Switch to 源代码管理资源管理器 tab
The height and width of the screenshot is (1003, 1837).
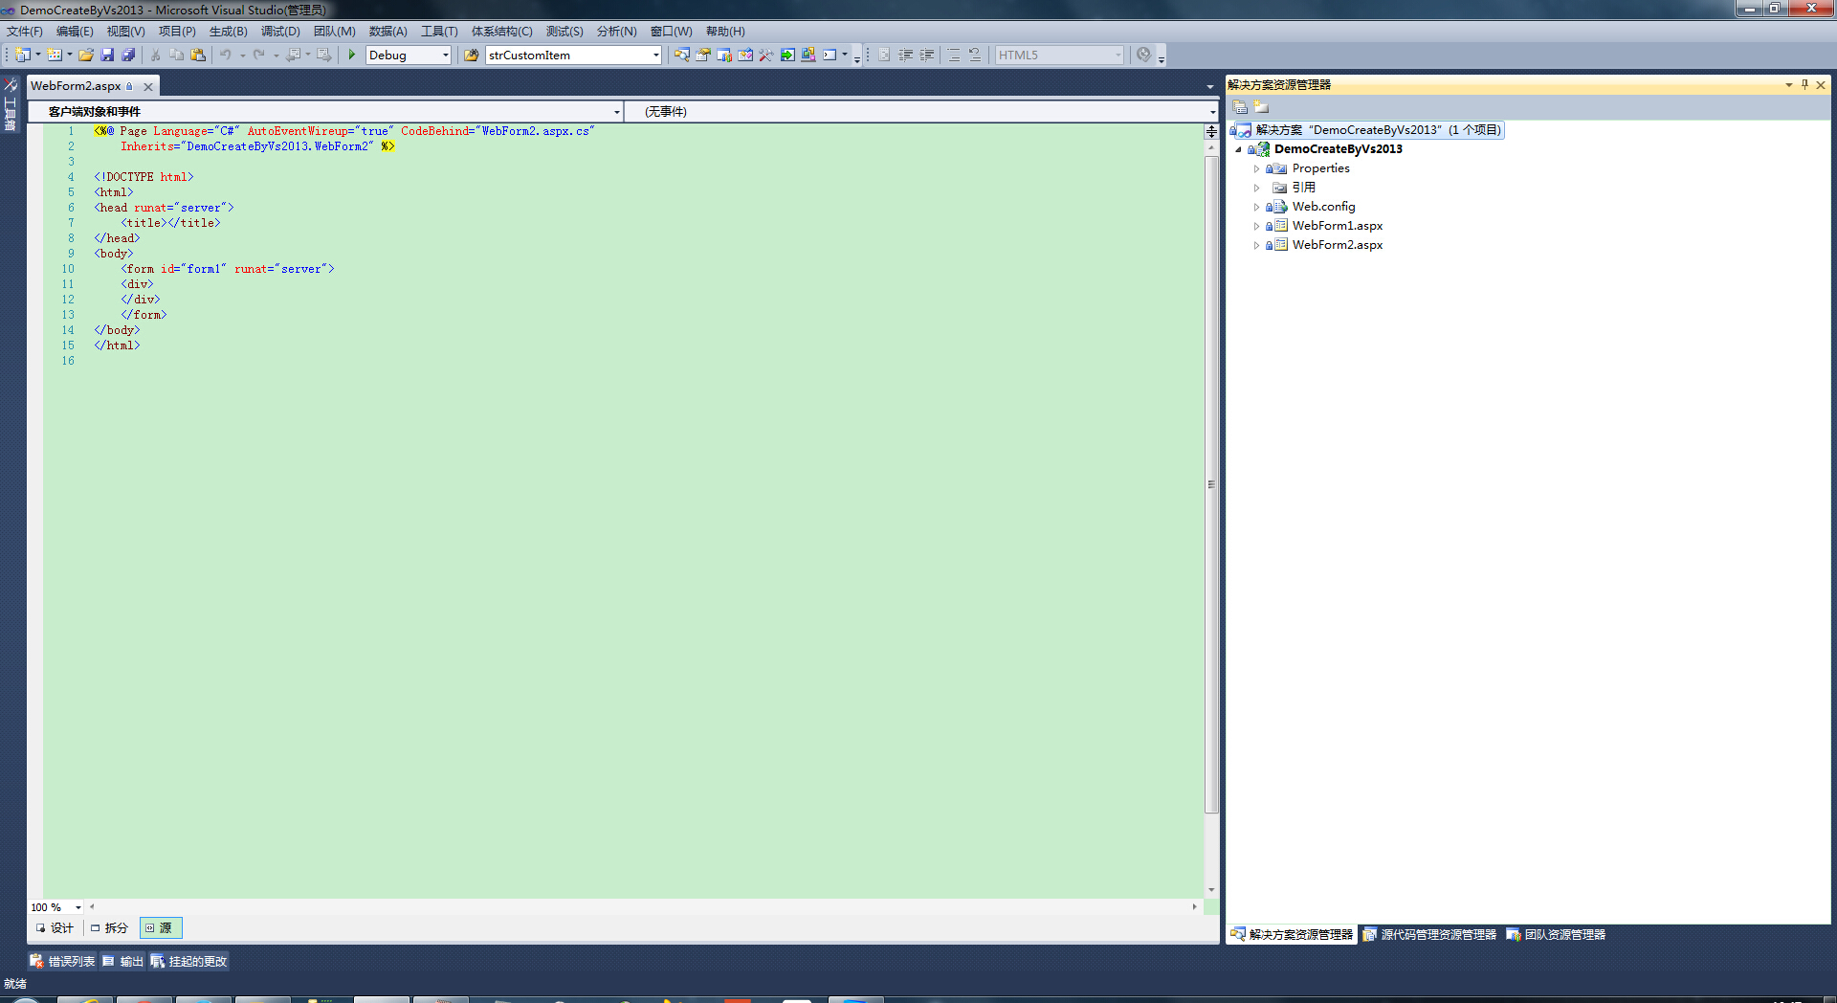1429,934
